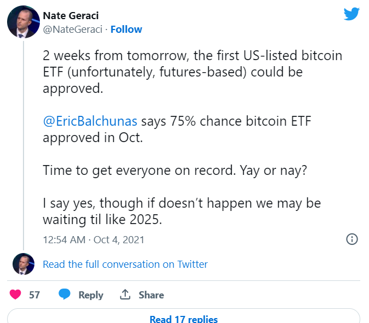This screenshot has width=369, height=323.
Task: Like the tweet with the heart icon
Action: [x=16, y=295]
